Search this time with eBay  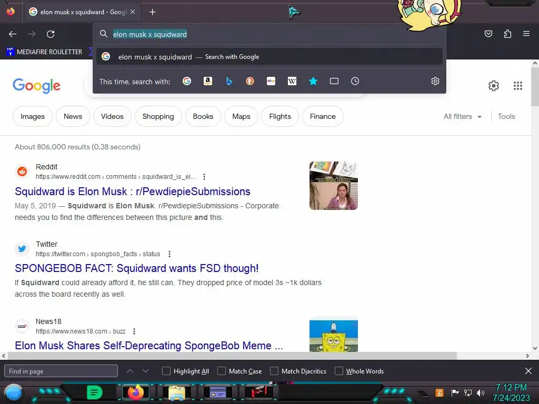(271, 81)
